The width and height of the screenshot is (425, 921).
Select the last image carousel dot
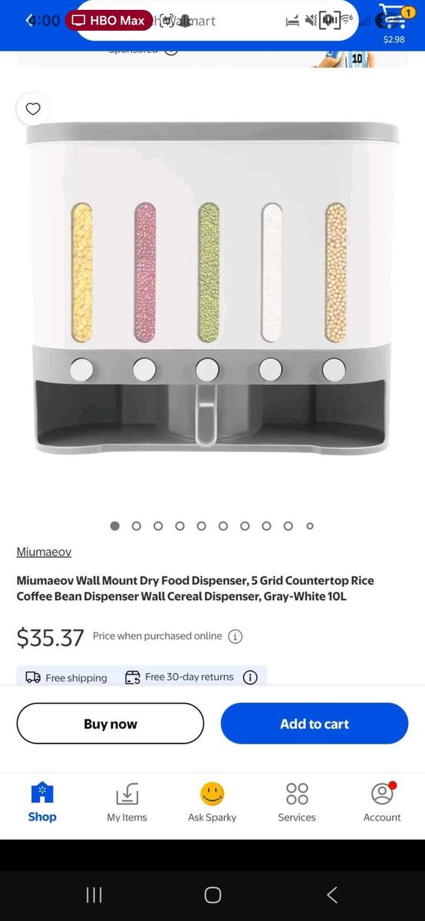pyautogui.click(x=310, y=526)
